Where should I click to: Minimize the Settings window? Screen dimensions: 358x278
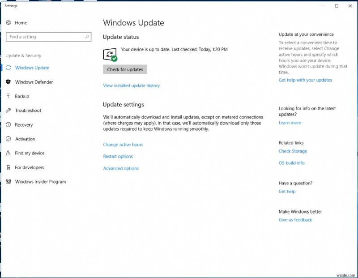pyautogui.click(x=323, y=6)
